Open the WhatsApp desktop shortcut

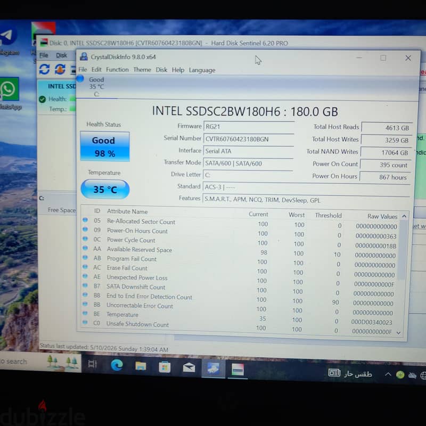pyautogui.click(x=9, y=94)
